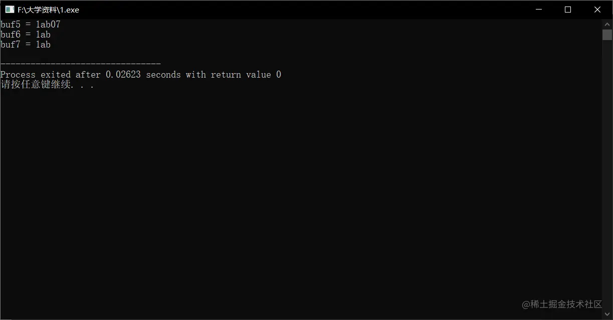613x320 pixels.
Task: Click the scrollbar track below the thumb
Action: click(x=607, y=175)
